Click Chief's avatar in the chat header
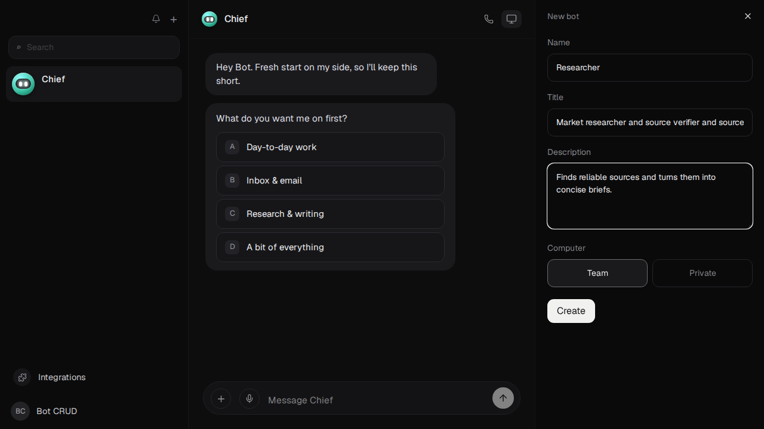The image size is (764, 429). coord(210,19)
